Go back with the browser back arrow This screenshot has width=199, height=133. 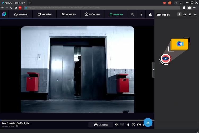(2, 8)
